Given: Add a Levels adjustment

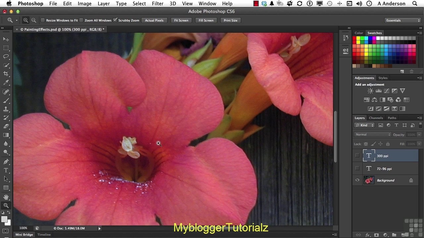Looking at the screenshot, I should point(378,91).
